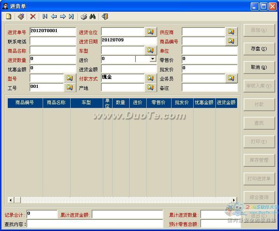The image size is (279, 231).
Task: Jump to the last record arrow
Action: pos(71,17)
